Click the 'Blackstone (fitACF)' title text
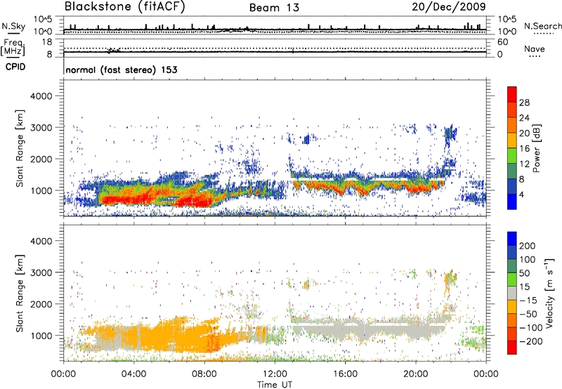 [125, 7]
